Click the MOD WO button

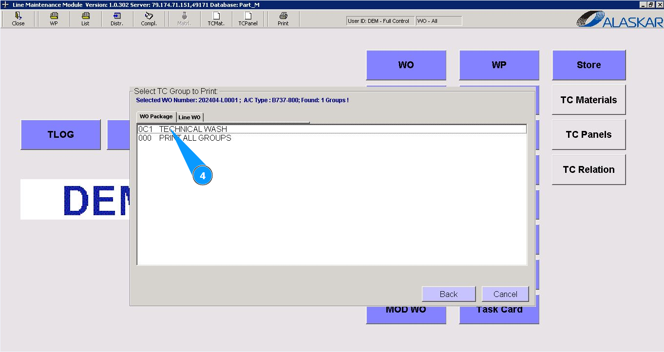[406, 315]
